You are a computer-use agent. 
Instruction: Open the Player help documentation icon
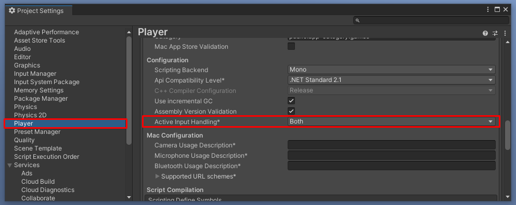[485, 33]
